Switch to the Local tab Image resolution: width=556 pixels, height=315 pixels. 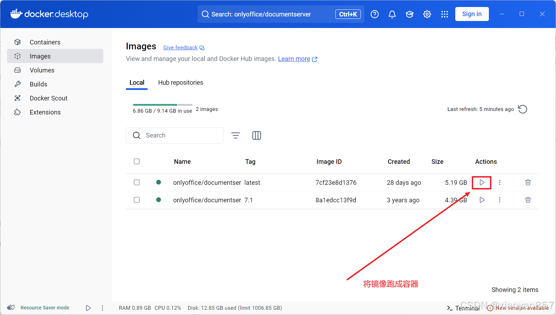[x=137, y=83]
